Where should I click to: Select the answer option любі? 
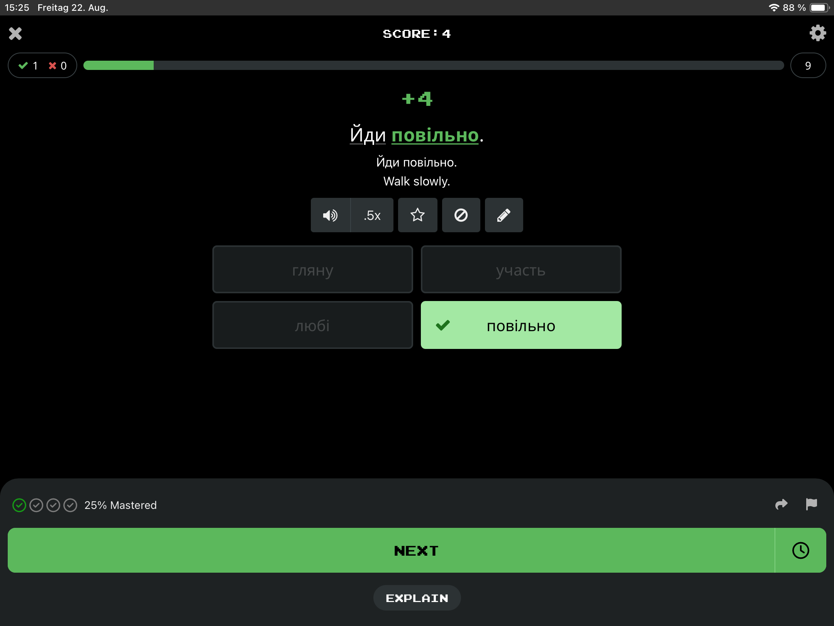313,325
